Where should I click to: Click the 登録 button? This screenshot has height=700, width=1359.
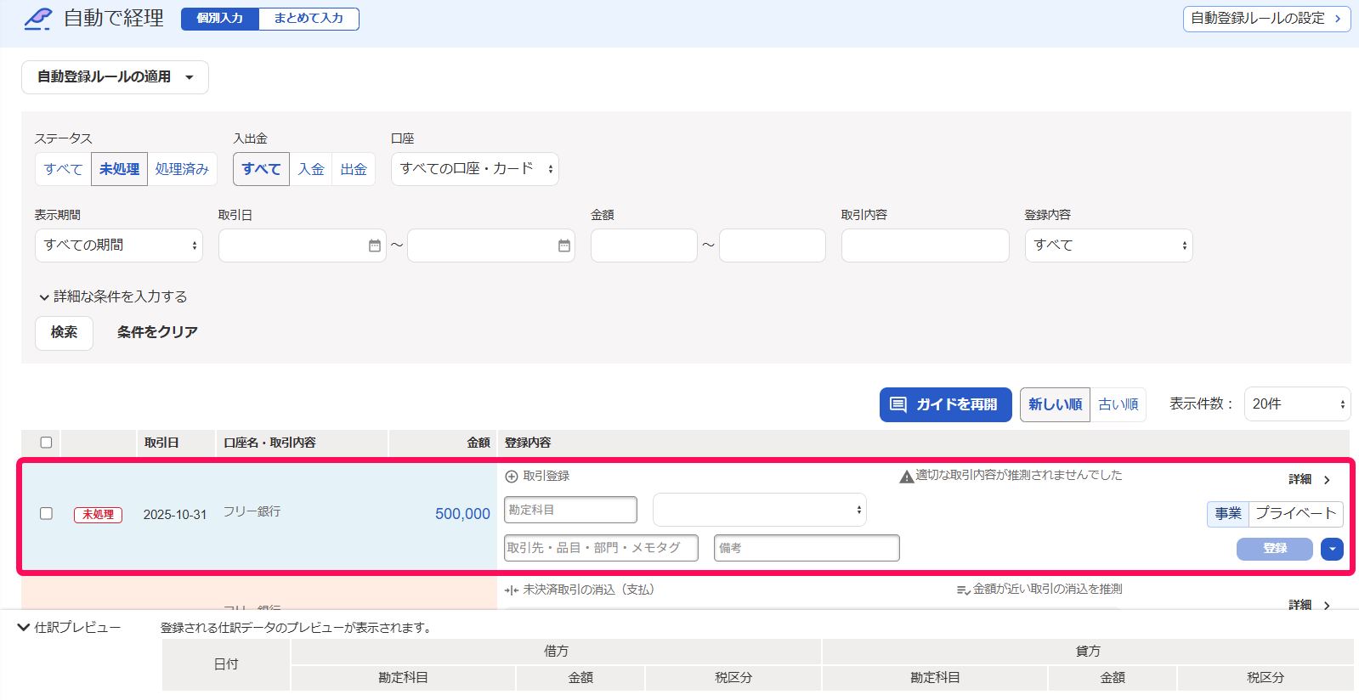pos(1274,549)
